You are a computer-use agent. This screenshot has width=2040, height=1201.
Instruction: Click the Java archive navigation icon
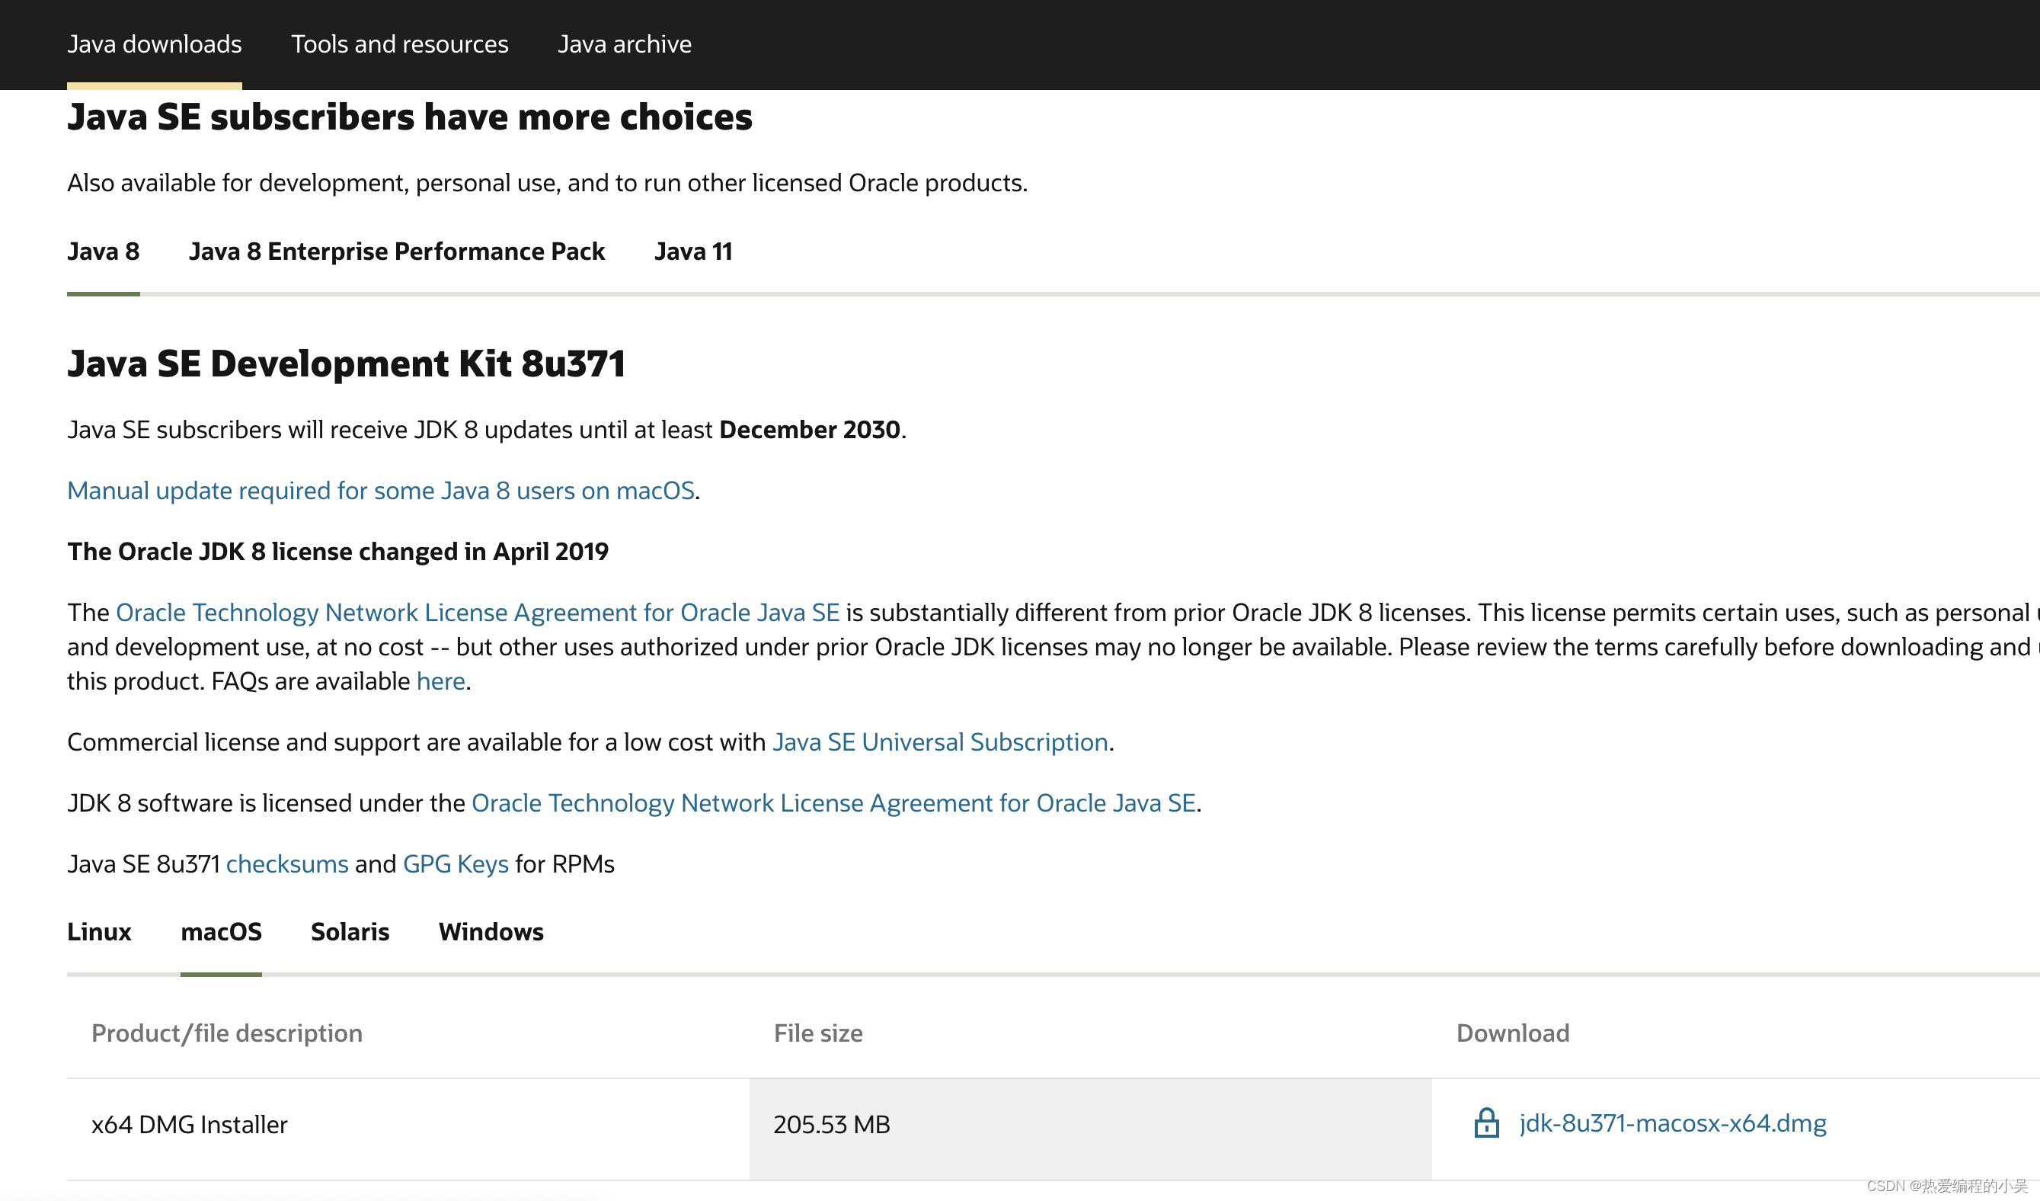coord(625,43)
